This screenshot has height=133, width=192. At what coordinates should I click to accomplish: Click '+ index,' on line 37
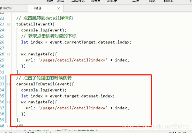[120, 108]
